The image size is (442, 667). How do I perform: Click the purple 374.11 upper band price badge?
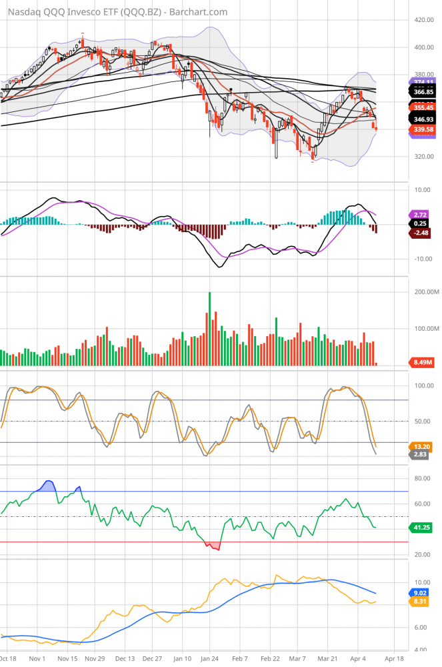click(x=421, y=81)
